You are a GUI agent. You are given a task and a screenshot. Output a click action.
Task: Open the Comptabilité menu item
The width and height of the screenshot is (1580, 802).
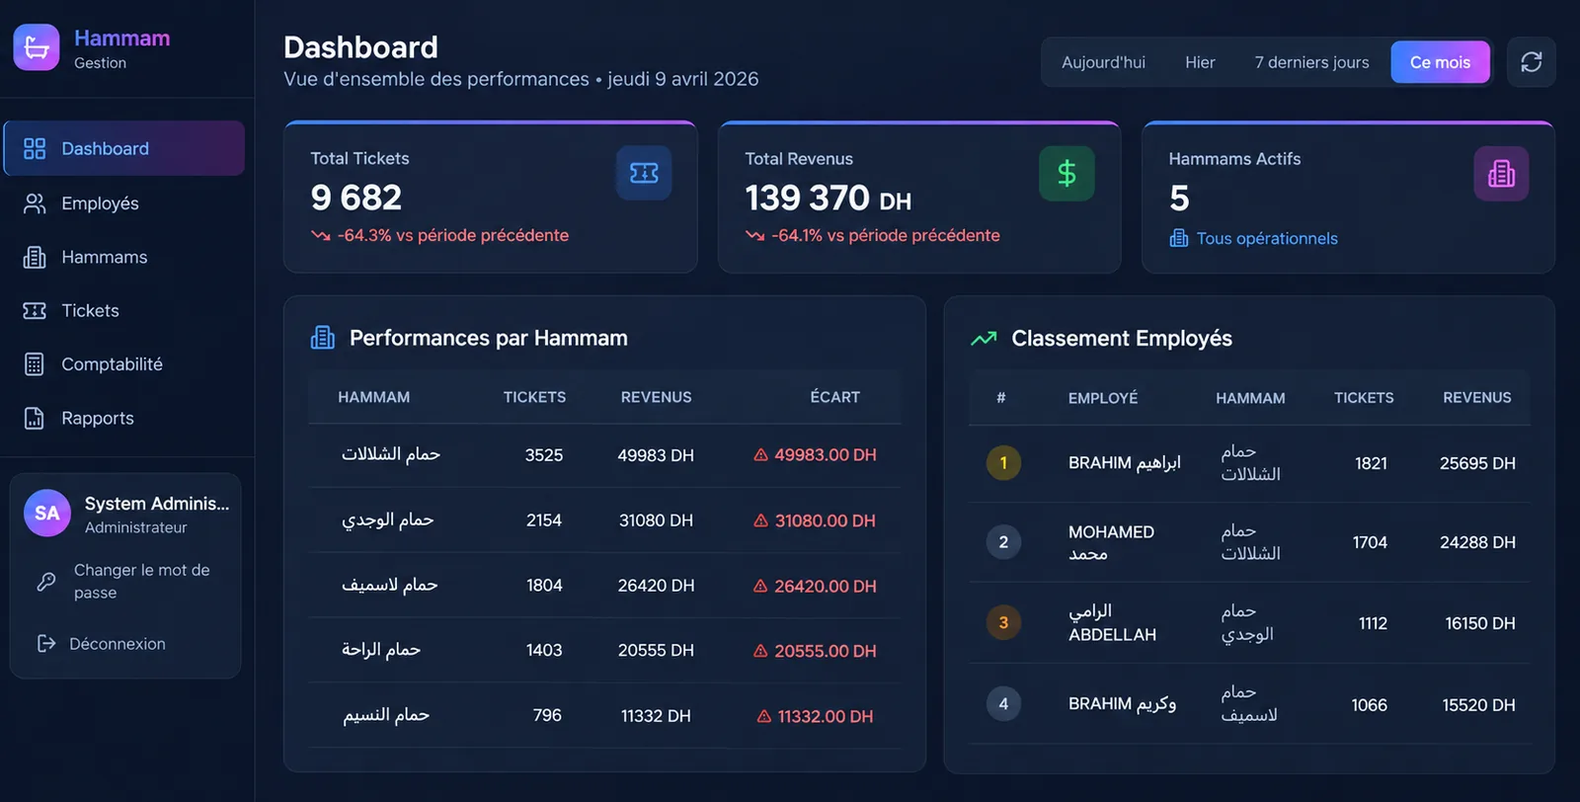coord(124,364)
